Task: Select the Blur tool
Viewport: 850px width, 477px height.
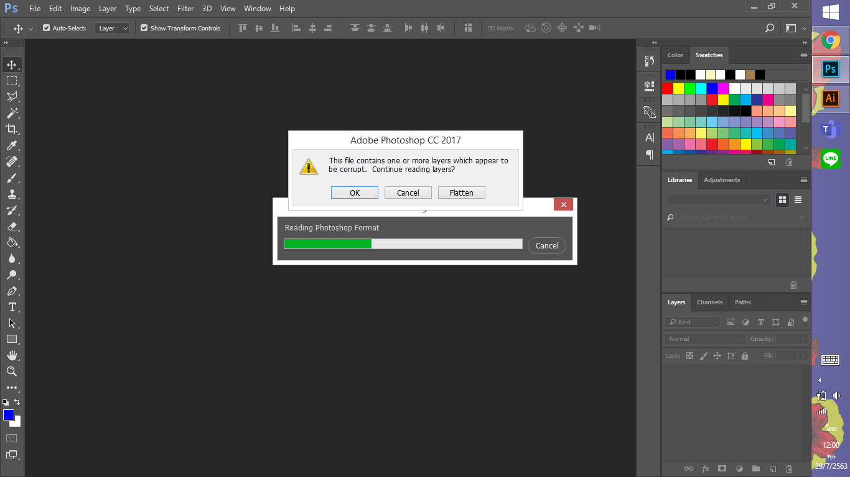Action: (12, 258)
